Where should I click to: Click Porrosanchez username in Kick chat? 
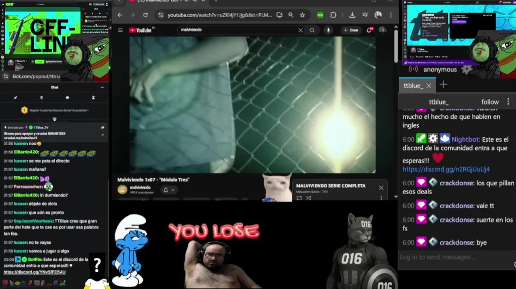(x=28, y=187)
